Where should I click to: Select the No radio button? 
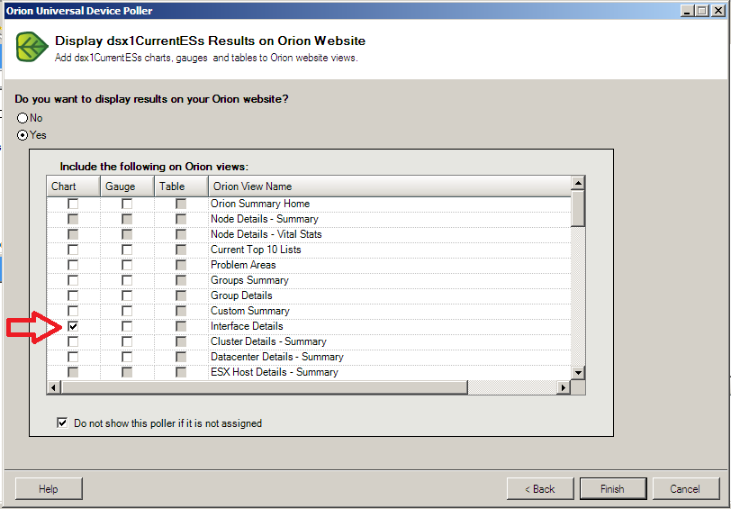23,118
